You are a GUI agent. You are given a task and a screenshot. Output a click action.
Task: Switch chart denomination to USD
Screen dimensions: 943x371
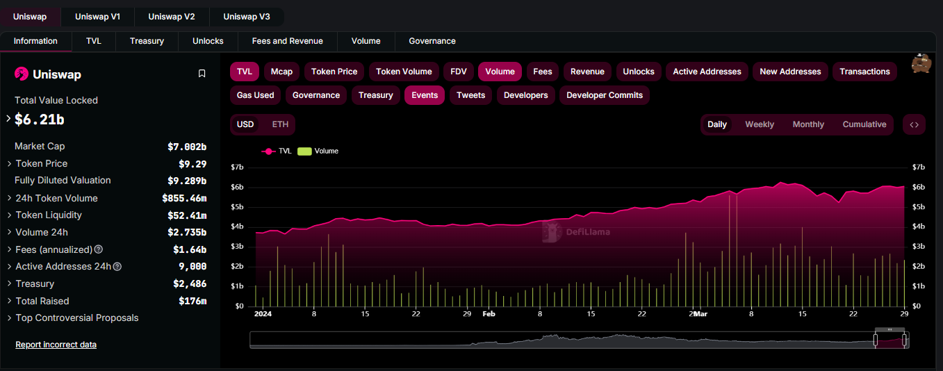click(245, 124)
